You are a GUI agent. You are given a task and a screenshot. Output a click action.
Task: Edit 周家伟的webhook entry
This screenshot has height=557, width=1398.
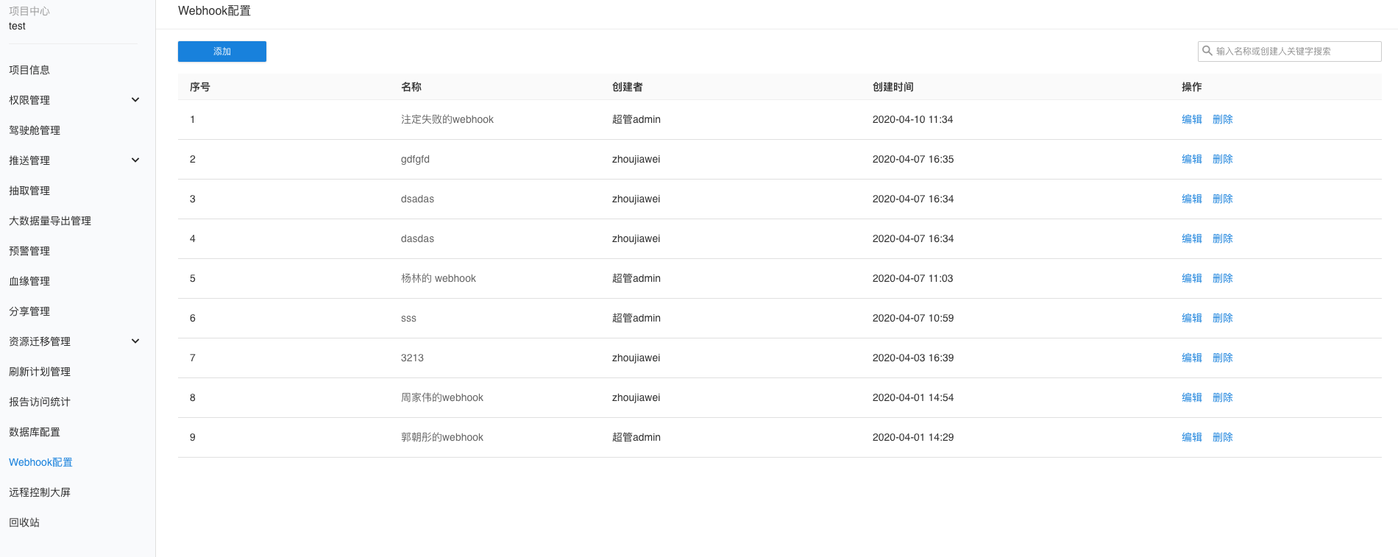coord(1191,397)
